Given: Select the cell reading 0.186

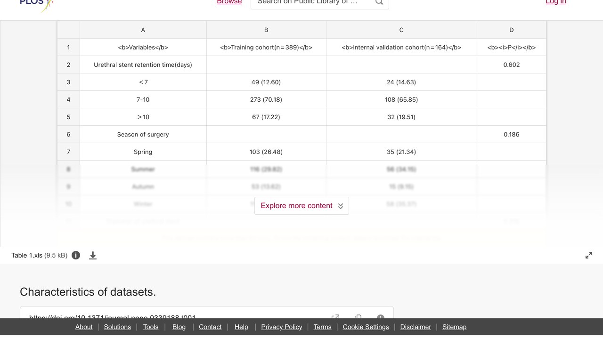Looking at the screenshot, I should 512,134.
